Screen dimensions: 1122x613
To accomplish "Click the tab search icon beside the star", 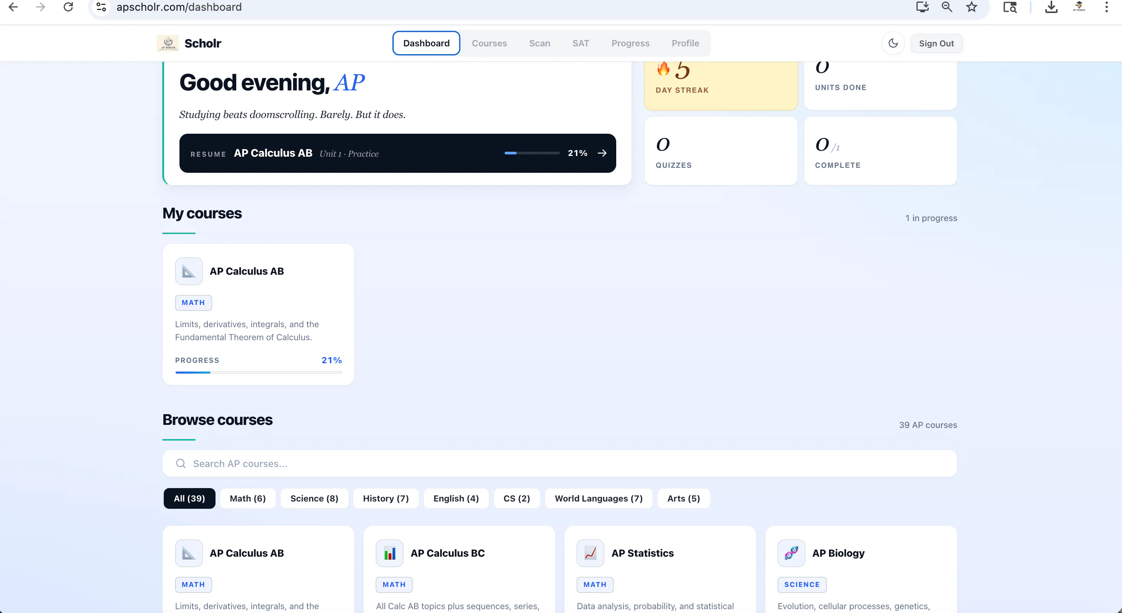I will tap(1010, 7).
